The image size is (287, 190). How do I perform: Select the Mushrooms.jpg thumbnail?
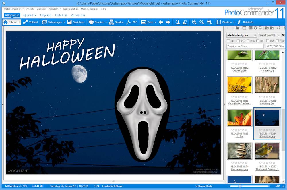coord(239,151)
